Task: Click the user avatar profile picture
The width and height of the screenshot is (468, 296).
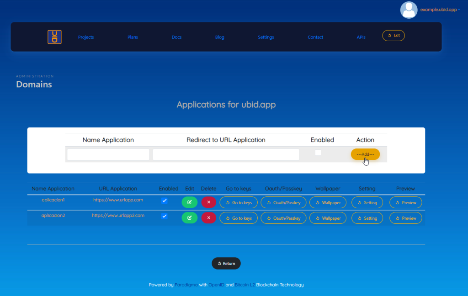Action: [409, 10]
